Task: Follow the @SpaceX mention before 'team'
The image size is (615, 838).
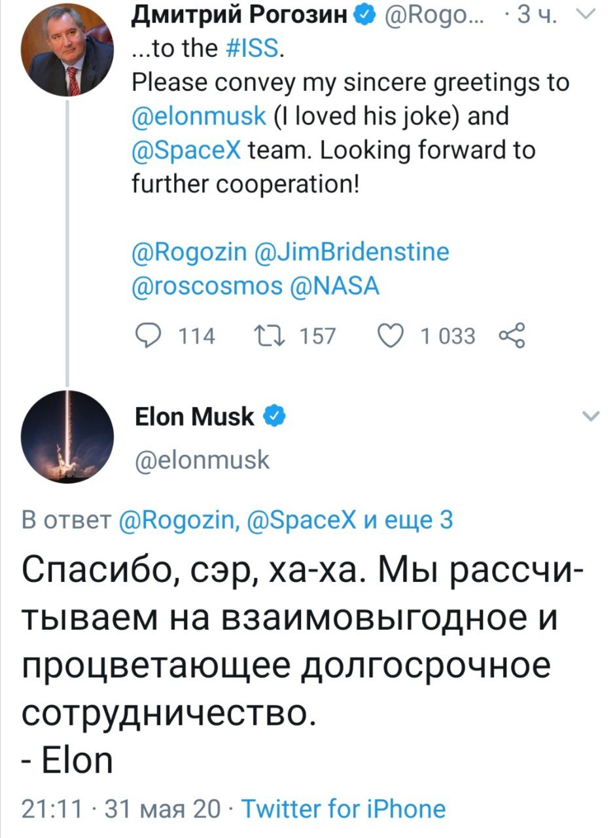Action: tap(188, 151)
